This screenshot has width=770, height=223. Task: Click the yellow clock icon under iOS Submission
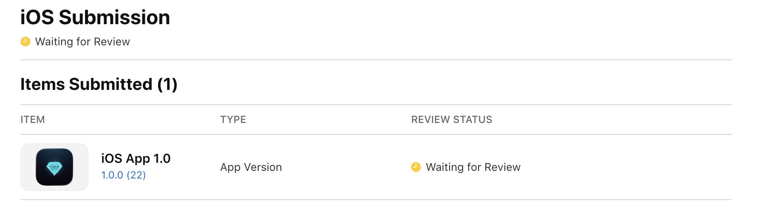[x=25, y=42]
